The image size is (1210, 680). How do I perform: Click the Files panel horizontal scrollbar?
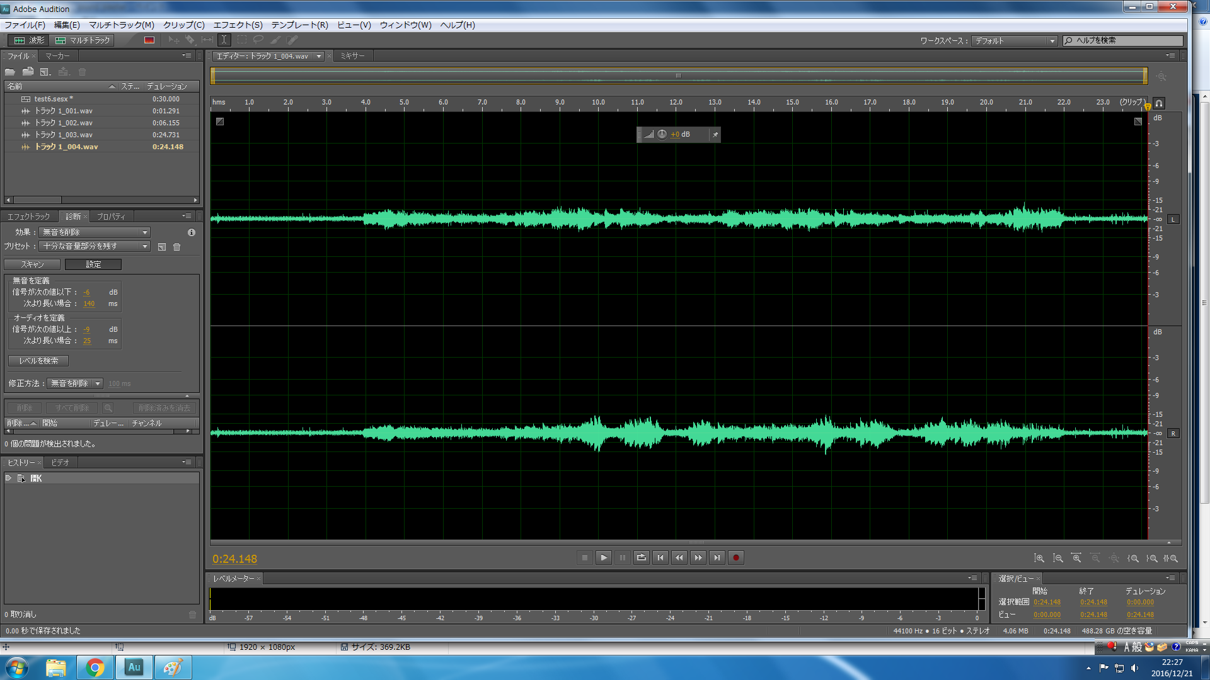(102, 200)
